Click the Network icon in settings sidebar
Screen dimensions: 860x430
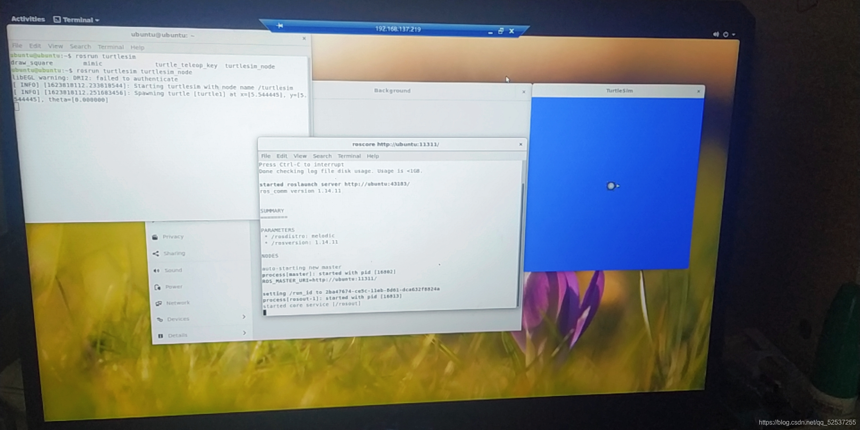point(159,303)
